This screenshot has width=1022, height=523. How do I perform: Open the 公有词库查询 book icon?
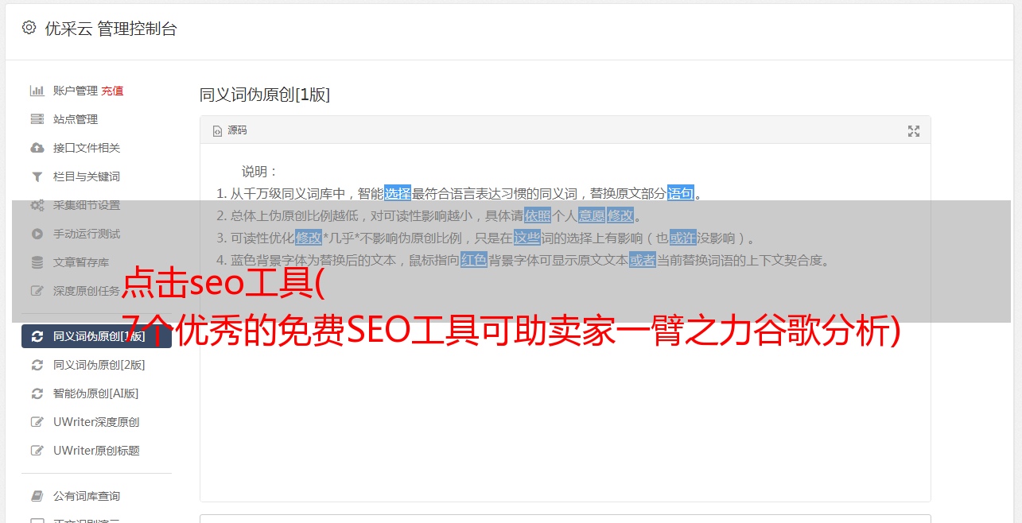(37, 496)
